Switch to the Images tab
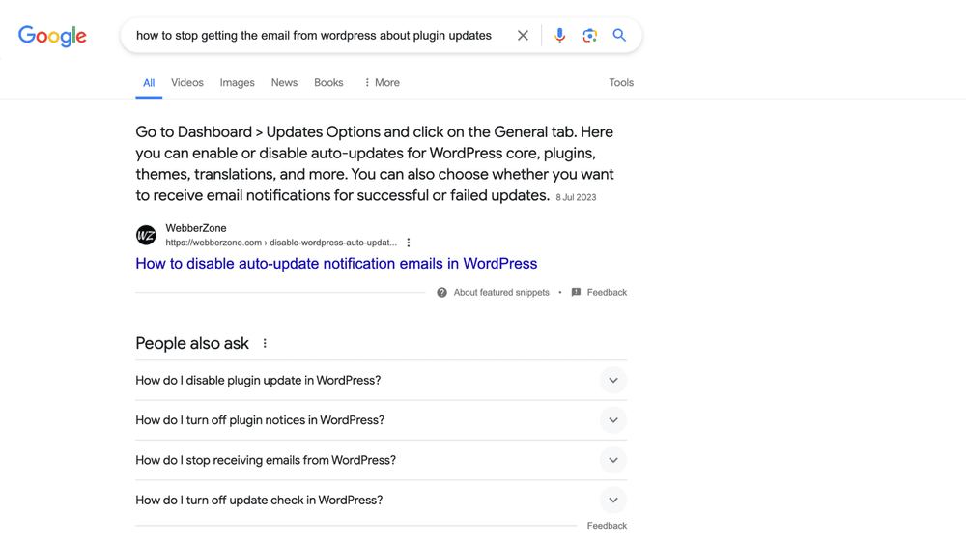Screen dimensions: 966x544 (238, 82)
